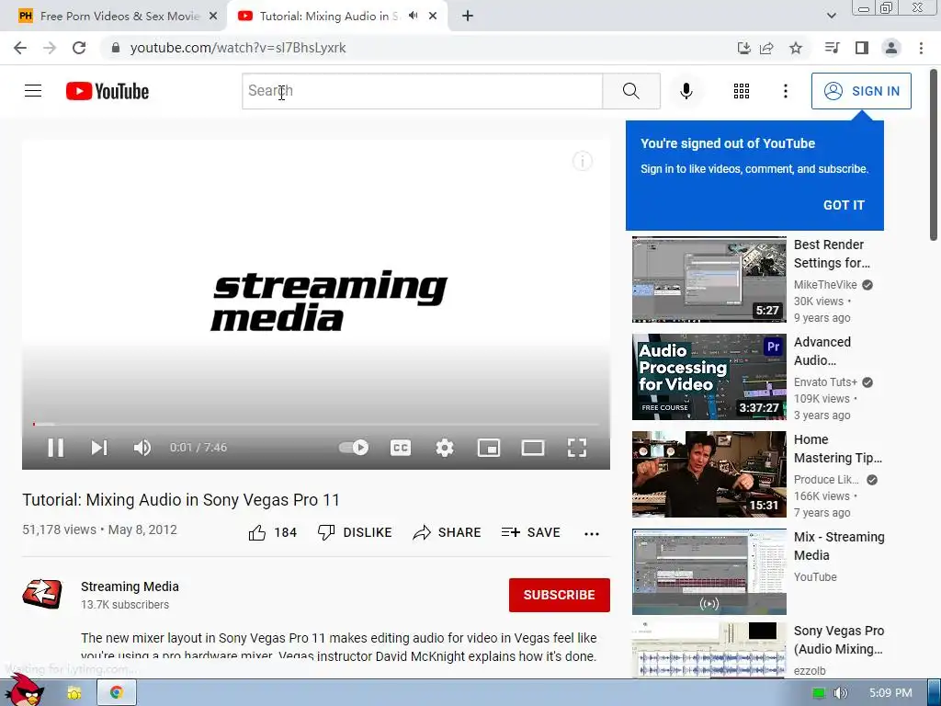
Task: Share this page from address bar
Action: (x=766, y=48)
